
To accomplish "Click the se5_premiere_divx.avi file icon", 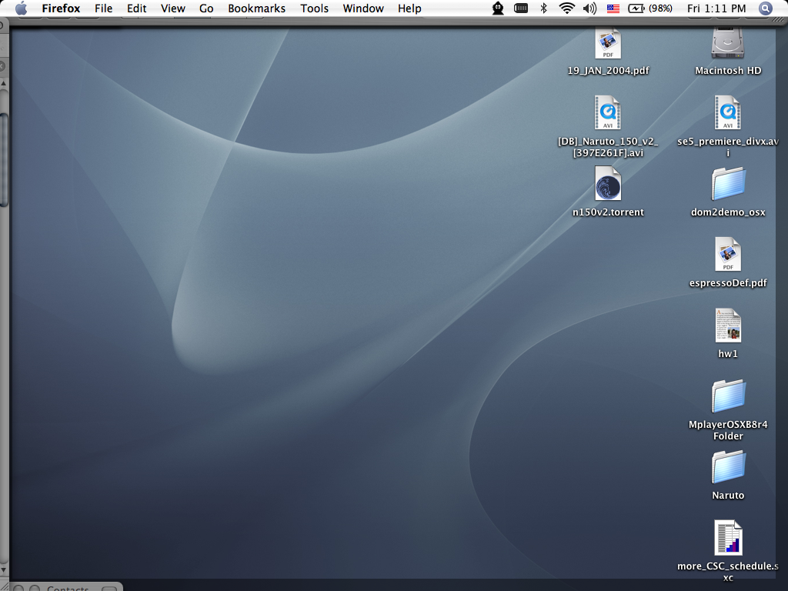I will tap(727, 114).
